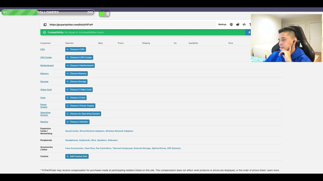This screenshot has height=181, width=323.
Task: Open Case Fans link
Action: point(90,148)
